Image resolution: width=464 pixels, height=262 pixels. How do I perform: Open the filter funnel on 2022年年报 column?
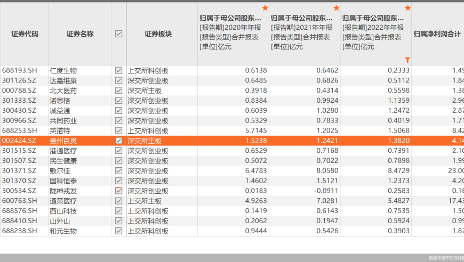[407, 60]
